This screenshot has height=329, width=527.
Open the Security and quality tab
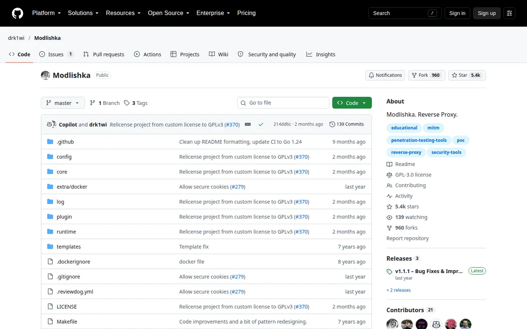click(x=267, y=54)
